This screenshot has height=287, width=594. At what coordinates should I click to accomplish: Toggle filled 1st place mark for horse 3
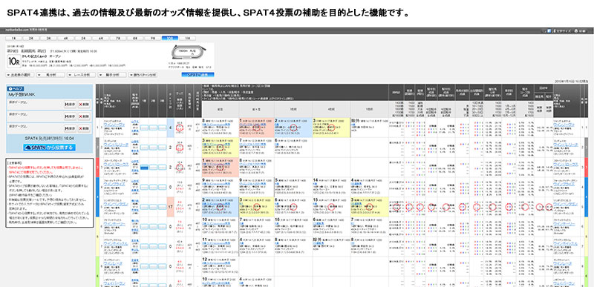pyautogui.click(x=144, y=167)
